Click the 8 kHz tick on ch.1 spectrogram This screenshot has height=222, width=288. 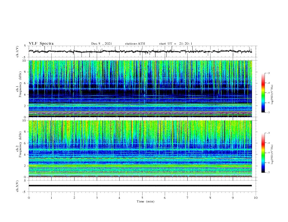pos(25,72)
